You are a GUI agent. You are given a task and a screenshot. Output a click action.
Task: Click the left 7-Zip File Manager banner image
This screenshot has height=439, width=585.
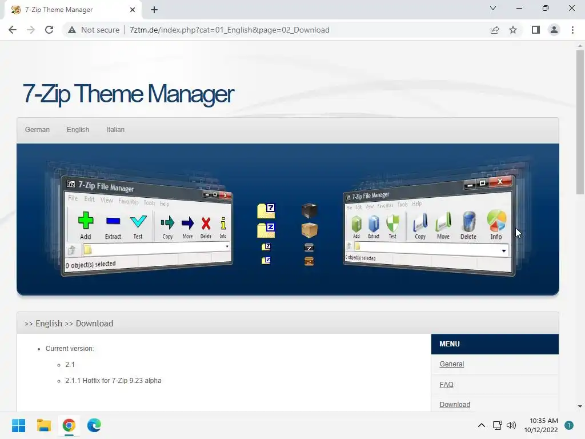[x=147, y=226]
